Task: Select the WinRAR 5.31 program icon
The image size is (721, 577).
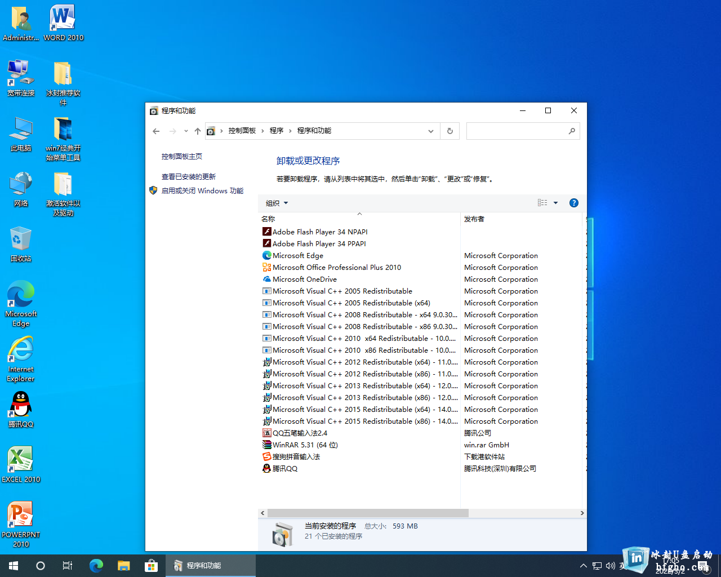Action: click(x=267, y=445)
